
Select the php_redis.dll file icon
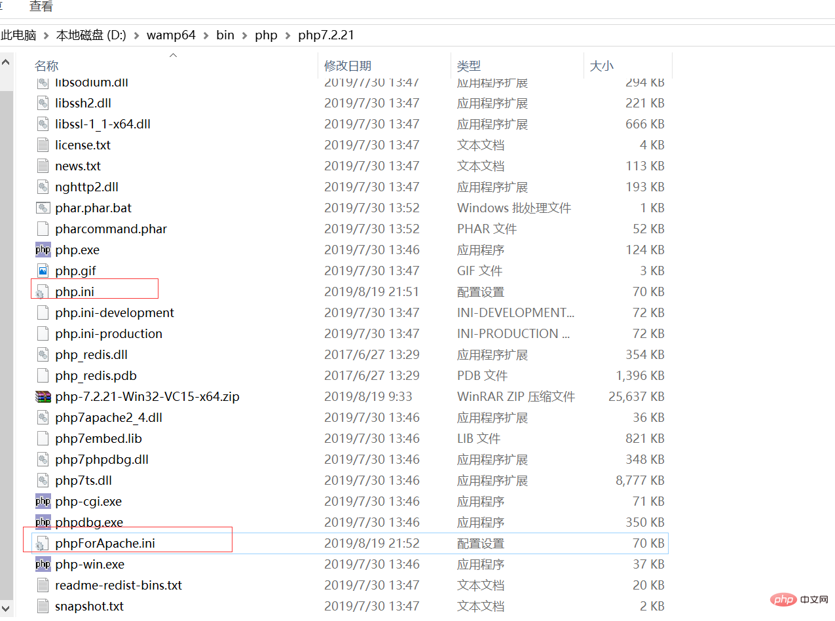[x=43, y=354]
